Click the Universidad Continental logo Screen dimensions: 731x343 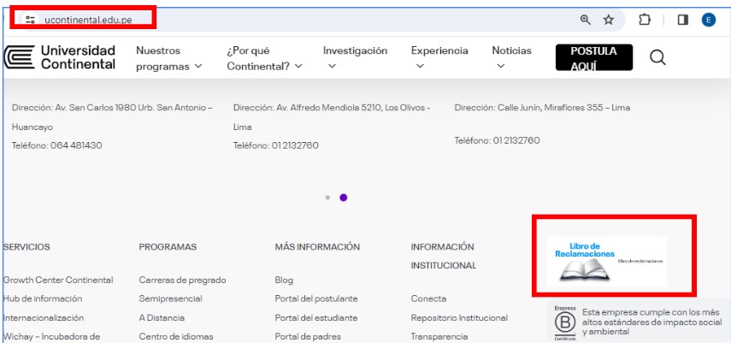pos(60,57)
